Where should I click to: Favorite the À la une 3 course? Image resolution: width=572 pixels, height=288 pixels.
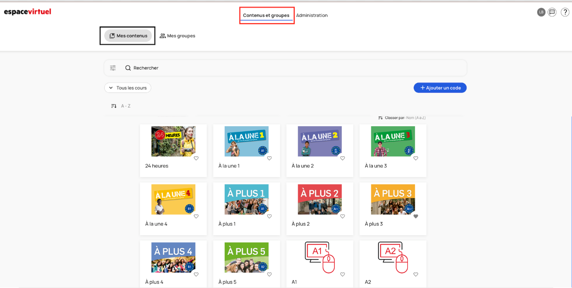[x=416, y=158]
